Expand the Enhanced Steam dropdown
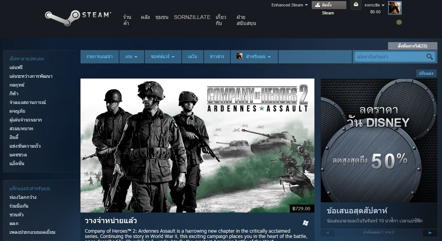Screen dimensions: 442x241 [289, 5]
